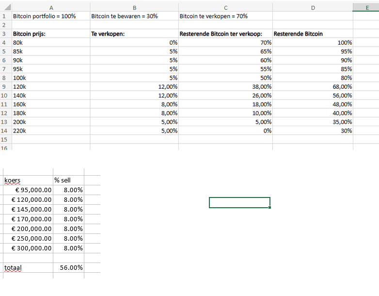The height and width of the screenshot is (296, 379).
Task: Select the € 250,000.00 cell
Action: pyautogui.click(x=28, y=238)
